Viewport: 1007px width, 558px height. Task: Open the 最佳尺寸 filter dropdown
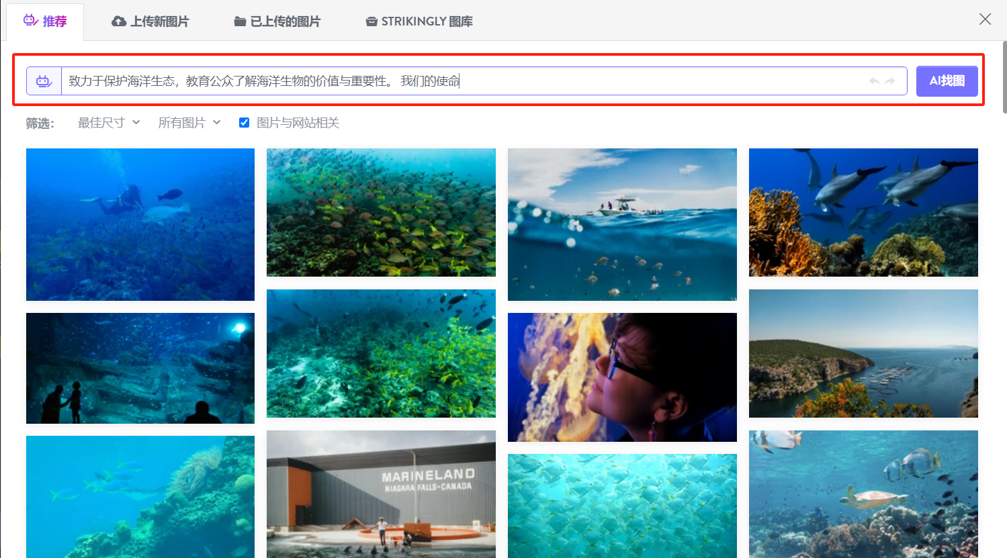tap(109, 123)
